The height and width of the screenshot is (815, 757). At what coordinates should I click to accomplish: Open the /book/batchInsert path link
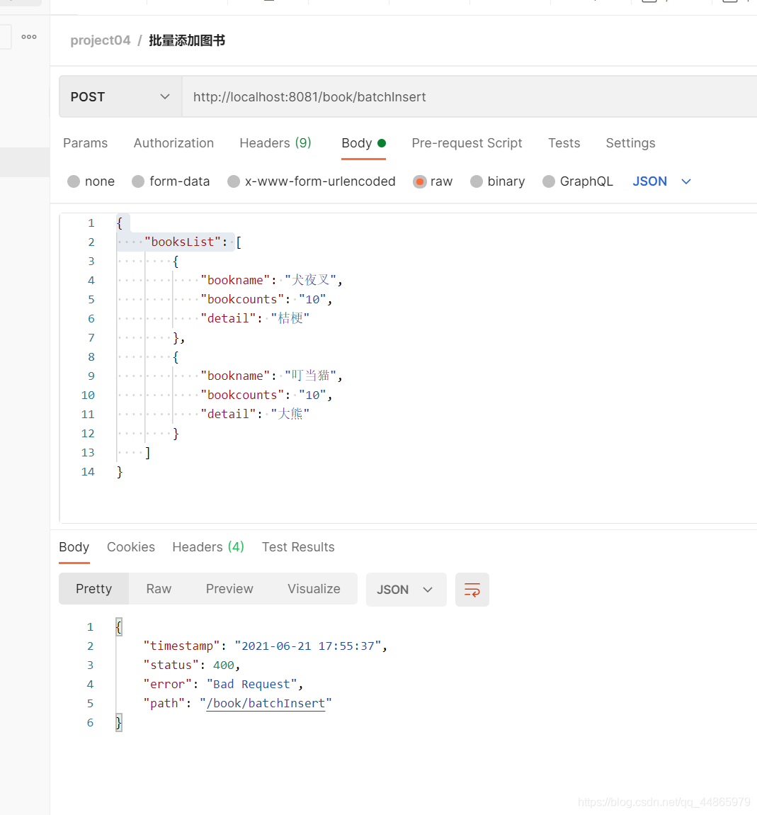[x=266, y=703]
